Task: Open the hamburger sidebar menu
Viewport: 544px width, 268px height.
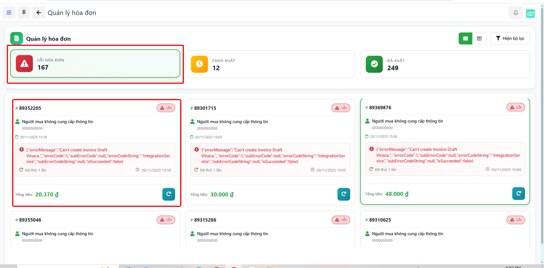Action: click(x=9, y=13)
